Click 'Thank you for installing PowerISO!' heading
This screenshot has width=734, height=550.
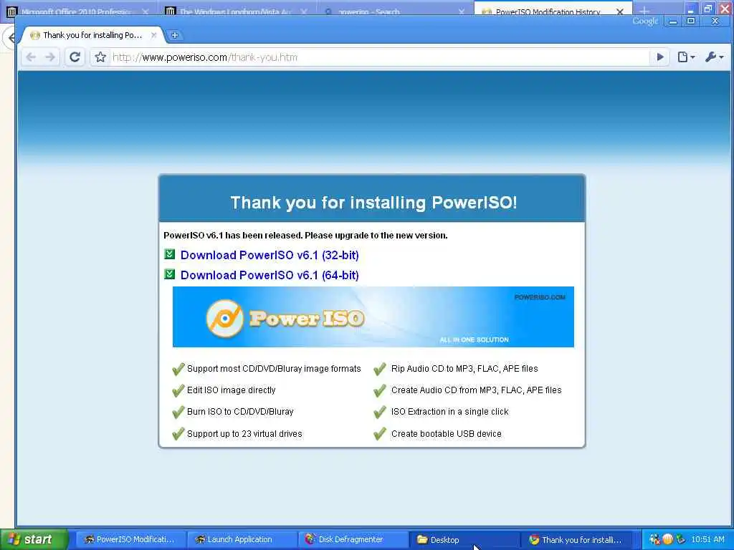373,203
